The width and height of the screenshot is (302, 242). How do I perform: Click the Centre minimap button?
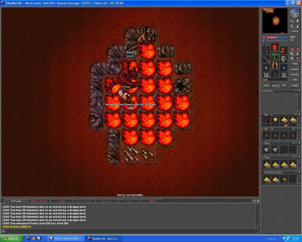click(x=295, y=31)
